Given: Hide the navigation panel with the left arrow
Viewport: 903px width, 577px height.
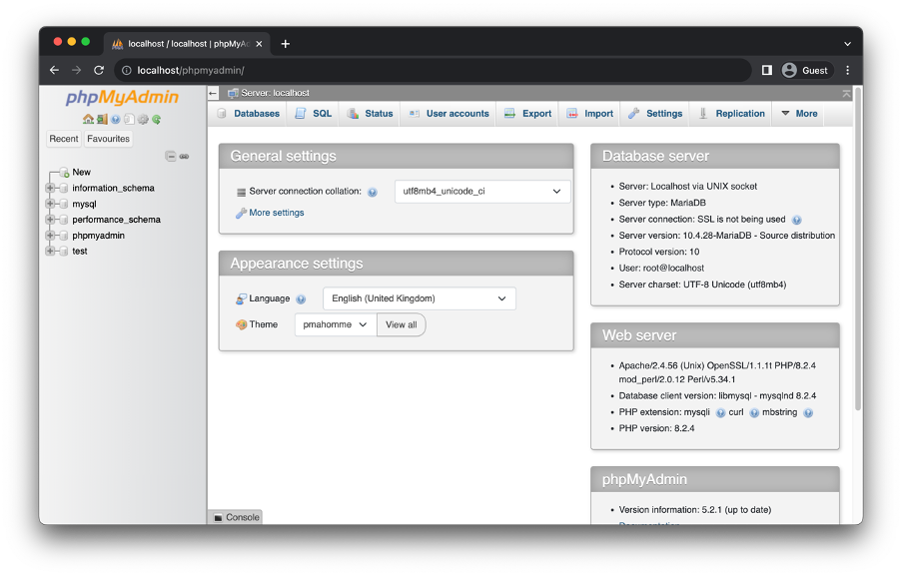Looking at the screenshot, I should [x=213, y=93].
